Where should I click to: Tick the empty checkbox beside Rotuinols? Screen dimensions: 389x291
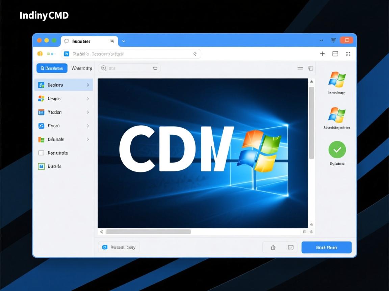[41, 153]
